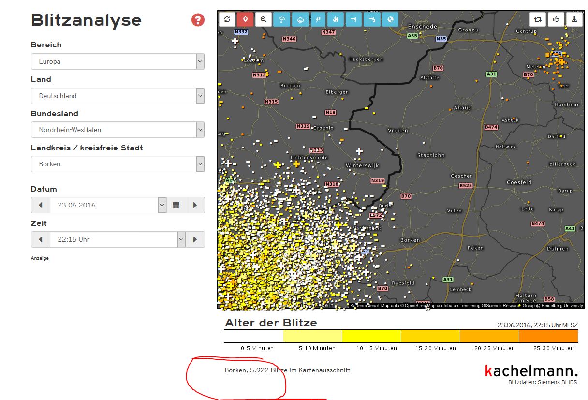Screen dimensions: 588x400
Task: Select the first wind layer icon
Action: coord(354,19)
